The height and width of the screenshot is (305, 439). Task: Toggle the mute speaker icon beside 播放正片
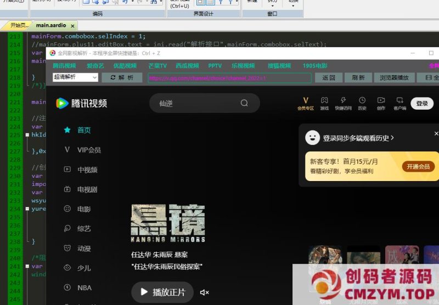tap(204, 292)
